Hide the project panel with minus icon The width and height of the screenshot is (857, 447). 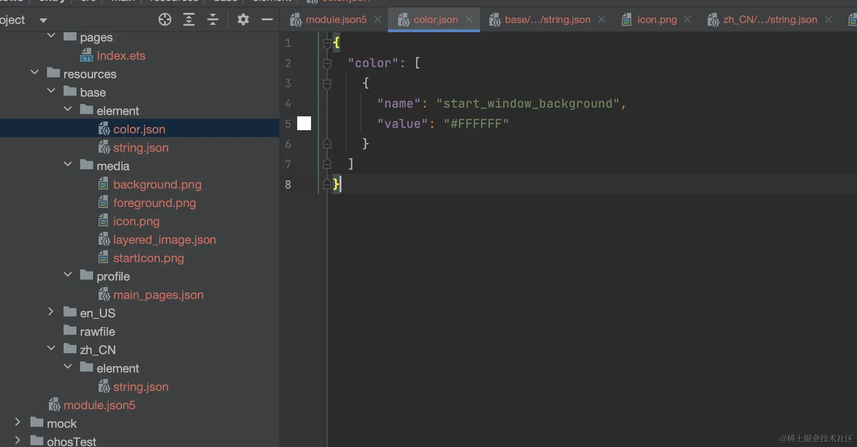267,19
